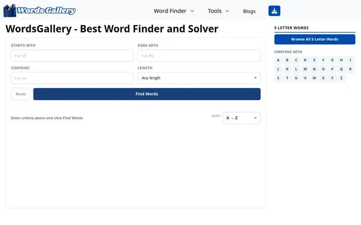This screenshot has width=361, height=225.
Task: Click the page heading WordsGallery - Best Word Finder and Solver
Action: [112, 29]
